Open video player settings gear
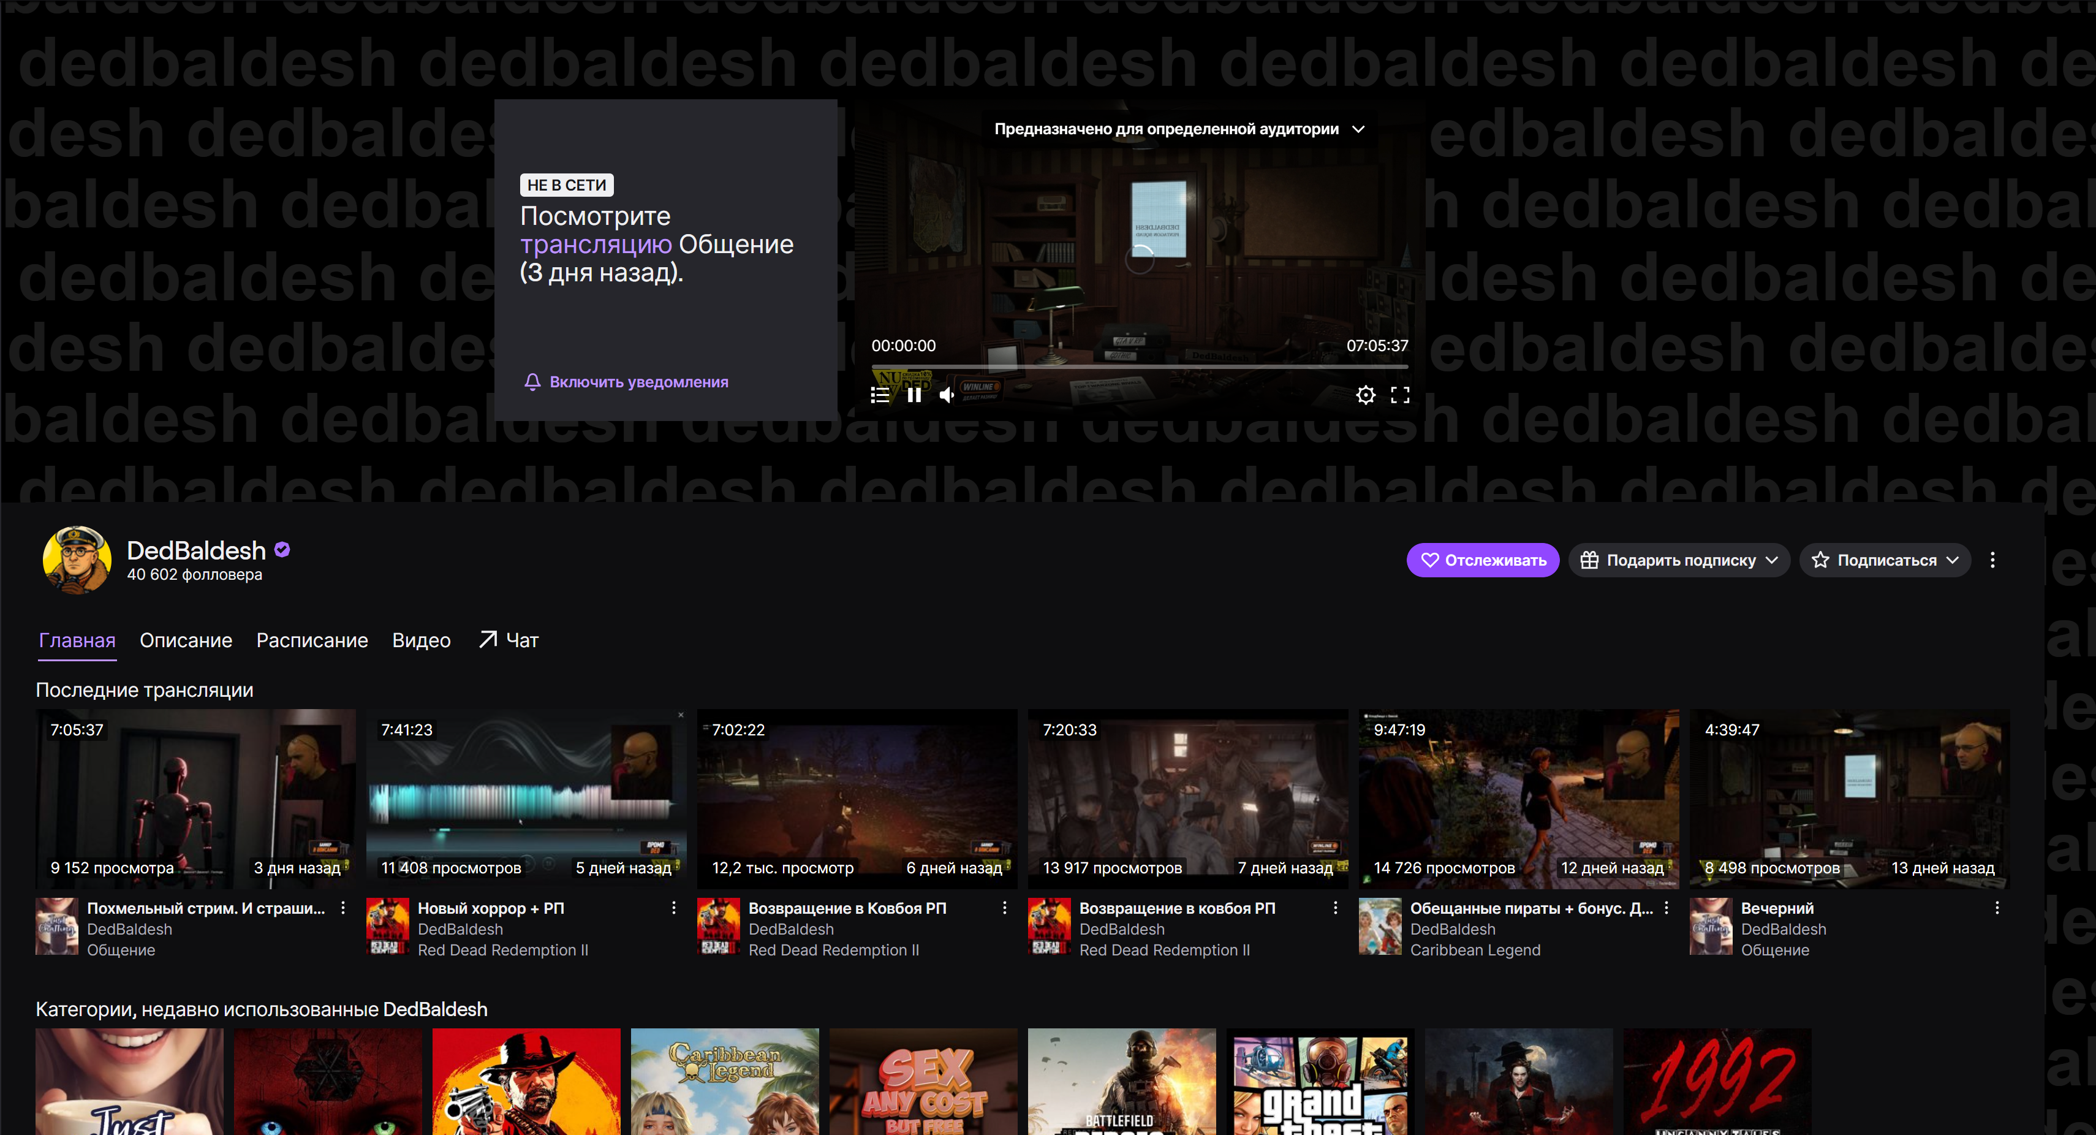The width and height of the screenshot is (2096, 1135). 1365,395
